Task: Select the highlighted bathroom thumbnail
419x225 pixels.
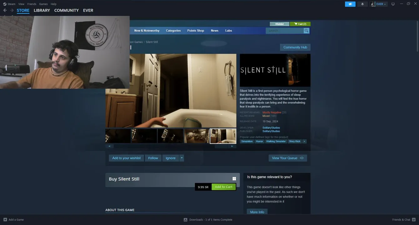Action: pos(223,136)
